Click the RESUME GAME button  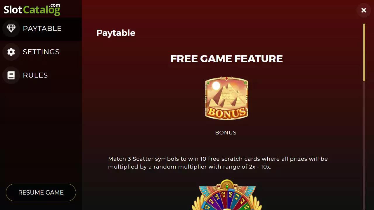coord(41,192)
